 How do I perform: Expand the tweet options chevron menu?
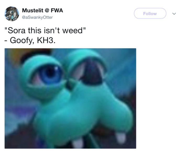coord(174,14)
